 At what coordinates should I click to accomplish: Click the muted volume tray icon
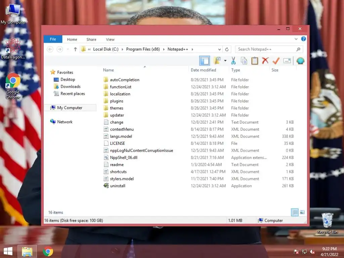click(312, 252)
